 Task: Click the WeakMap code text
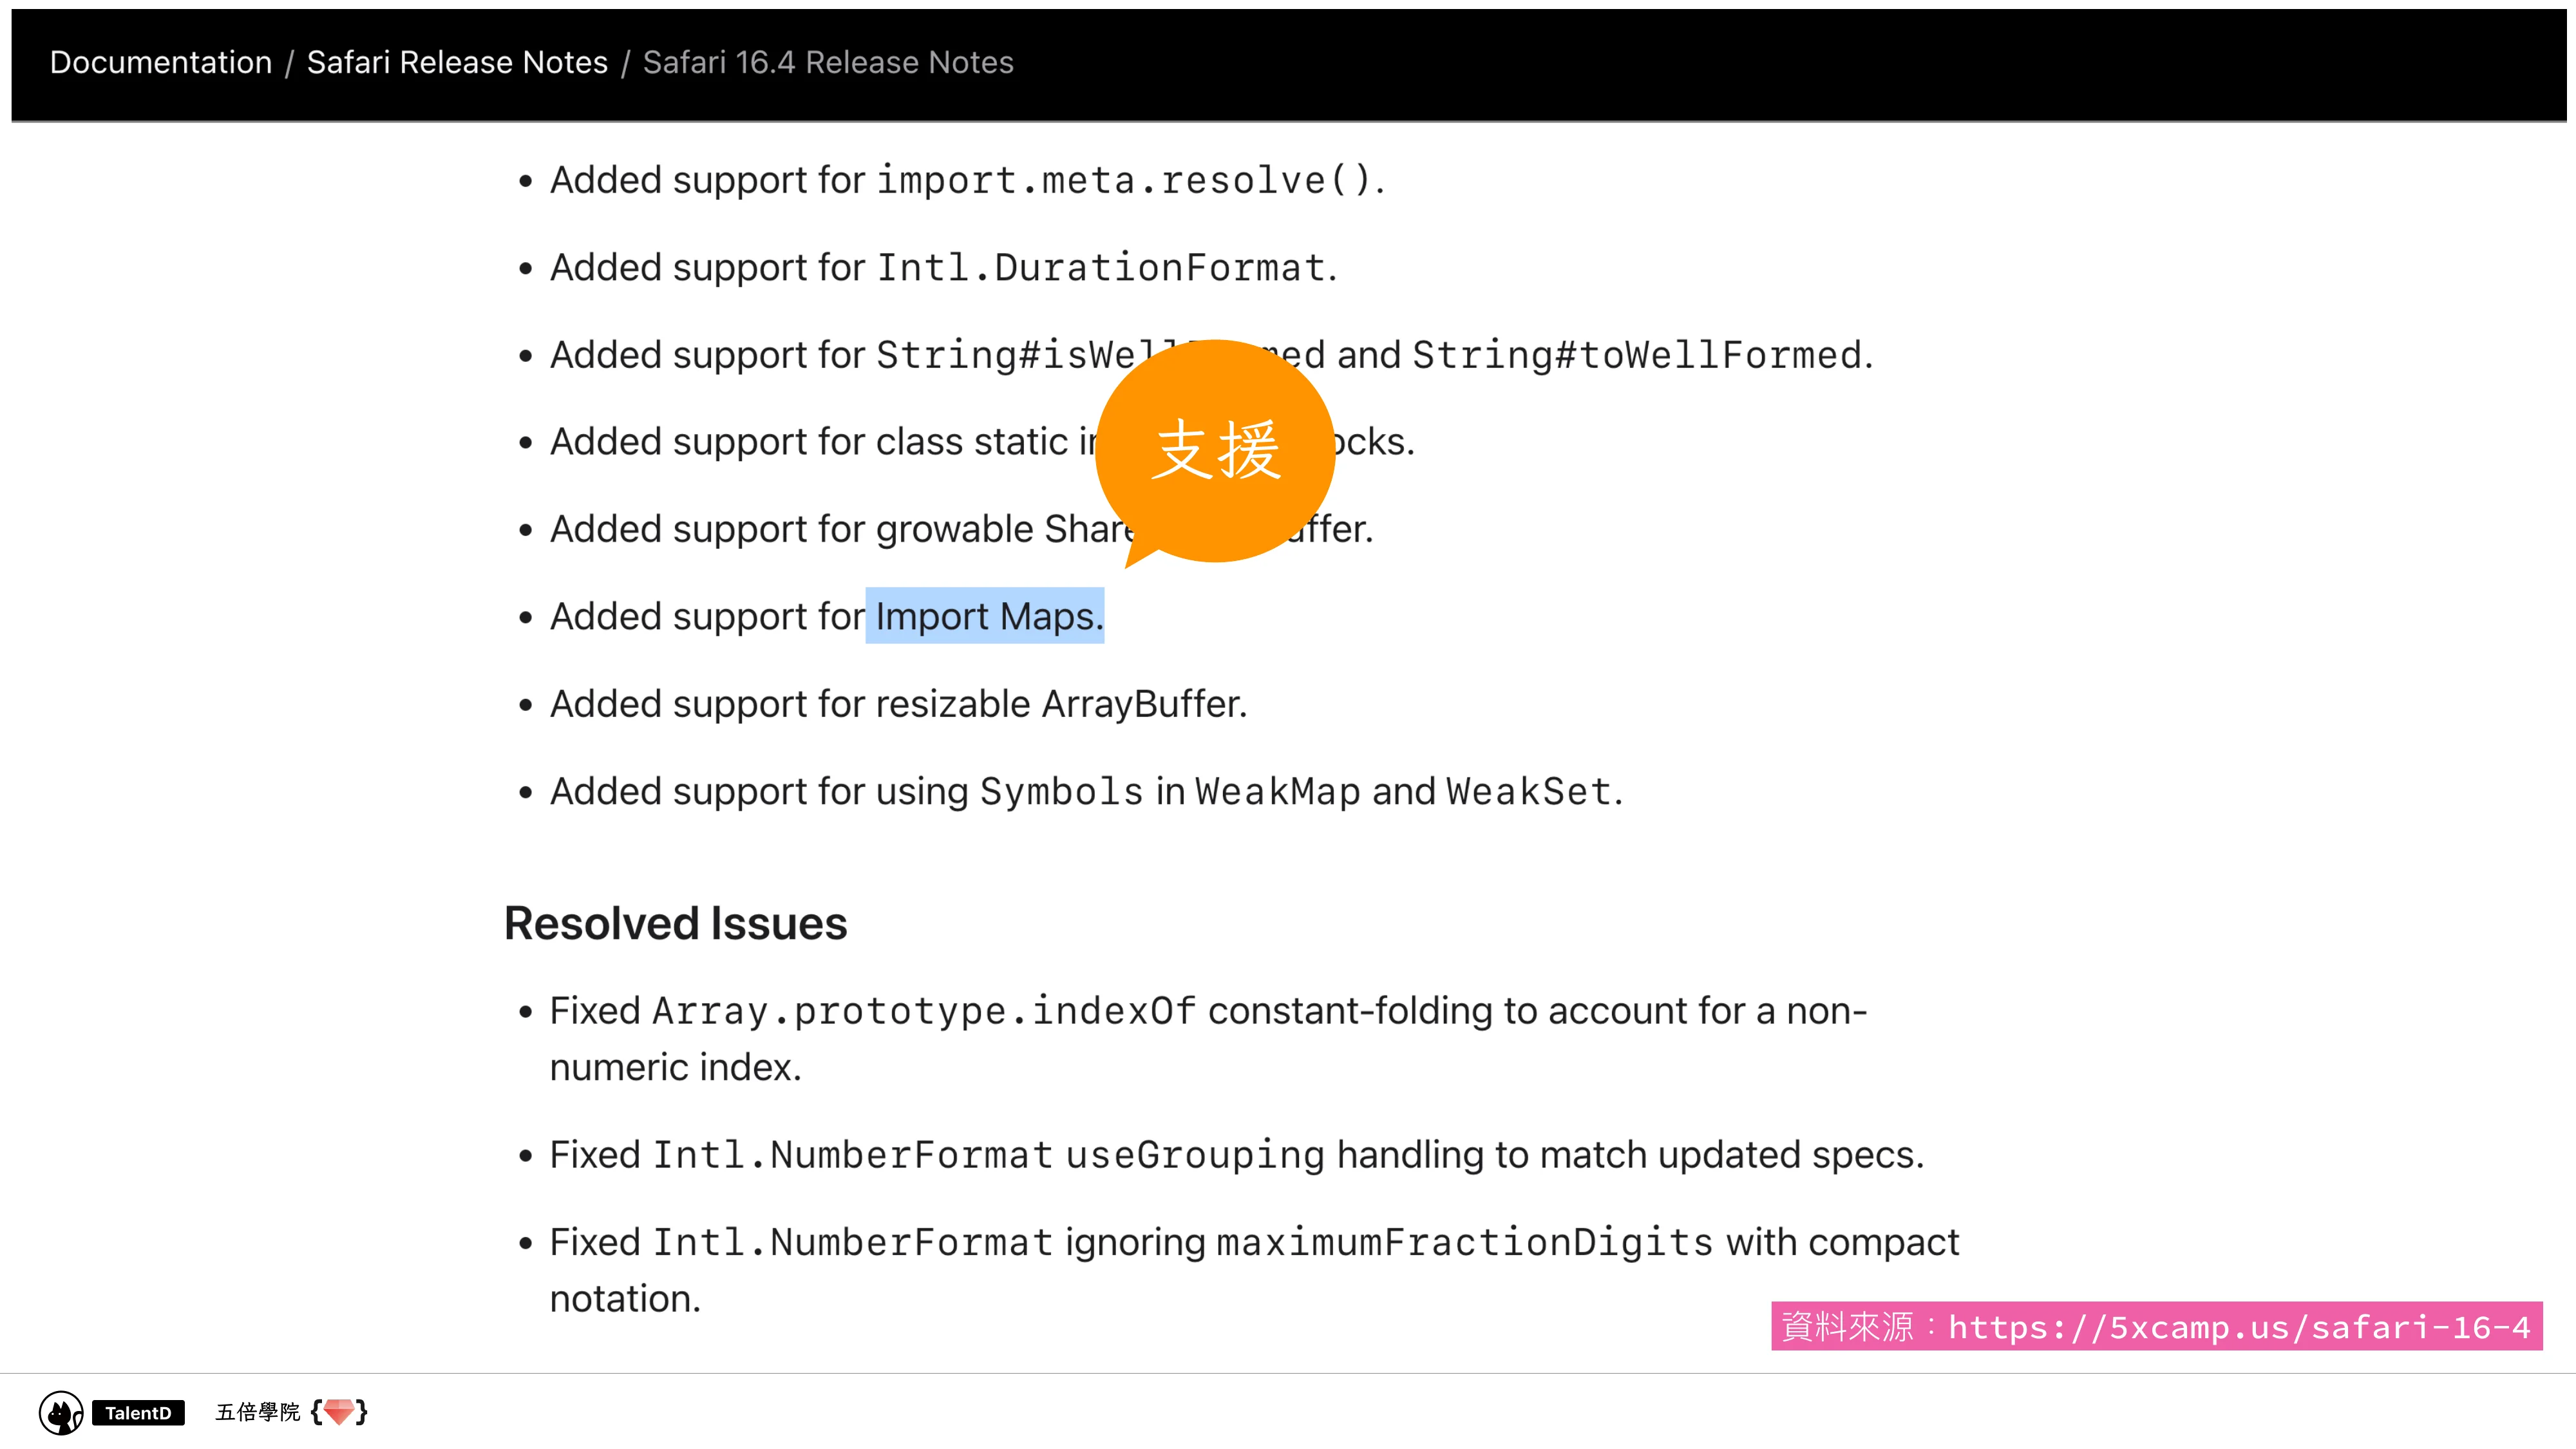point(1277,792)
